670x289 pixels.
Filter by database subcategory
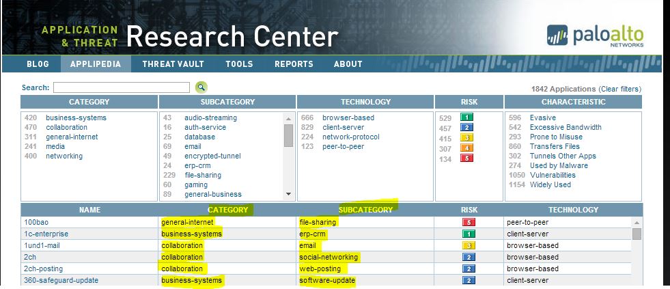[x=199, y=137]
